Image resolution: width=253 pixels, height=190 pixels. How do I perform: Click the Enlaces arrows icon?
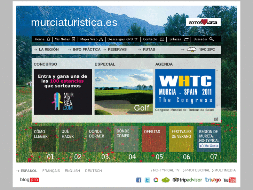point(186,39)
